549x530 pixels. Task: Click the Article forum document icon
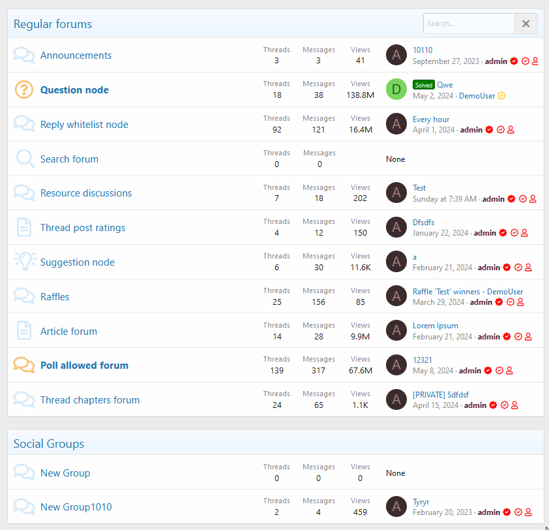coord(24,331)
